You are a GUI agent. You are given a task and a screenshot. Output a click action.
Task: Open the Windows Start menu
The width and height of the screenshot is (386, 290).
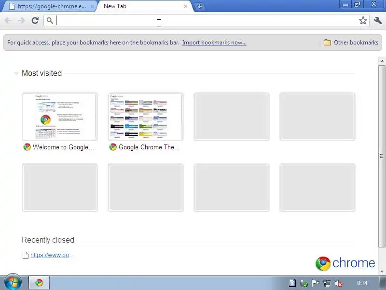click(x=13, y=282)
